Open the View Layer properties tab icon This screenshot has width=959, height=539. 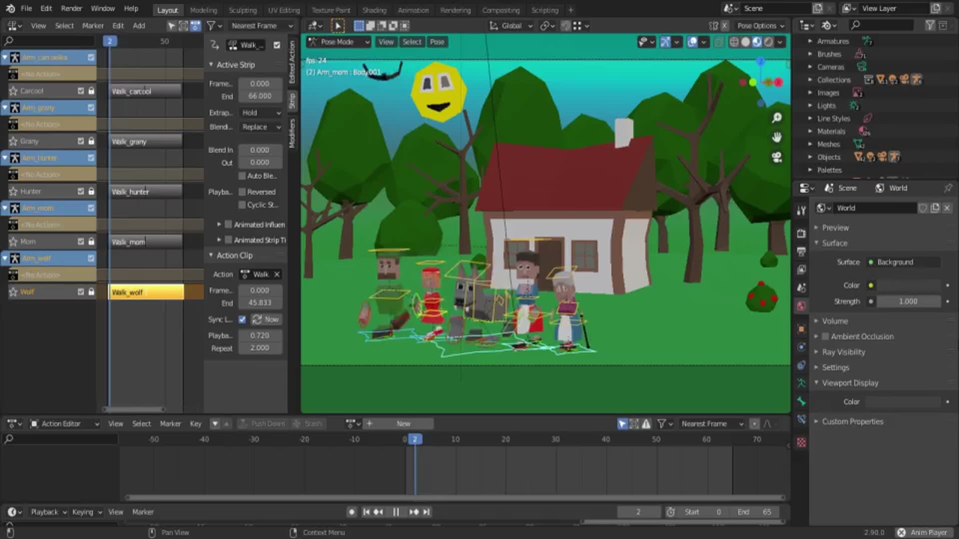tap(801, 269)
